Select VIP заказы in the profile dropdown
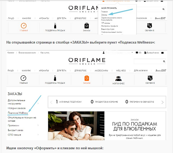Viewport: 173px width, 153px height. click(106, 23)
